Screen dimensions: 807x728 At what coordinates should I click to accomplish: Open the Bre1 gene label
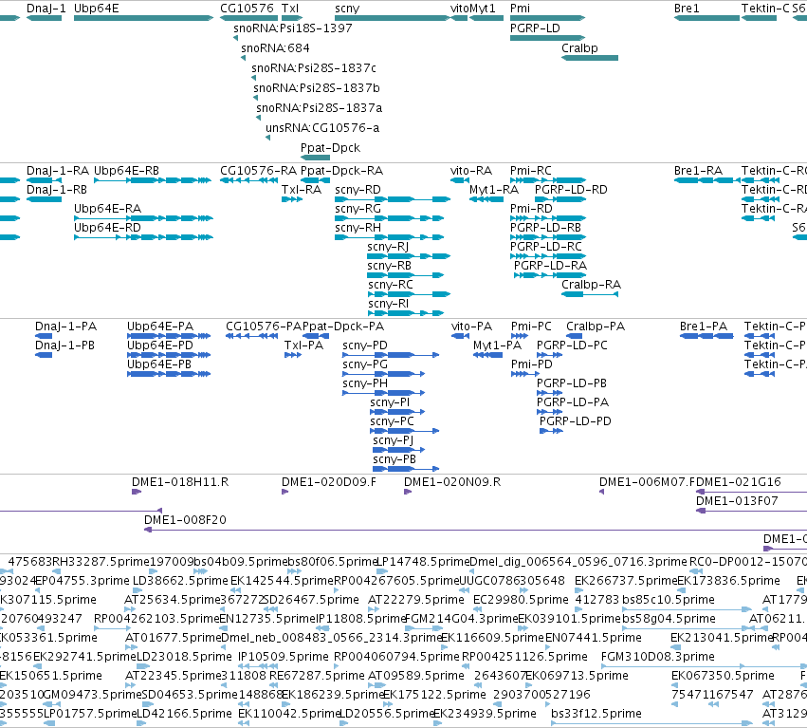click(x=687, y=9)
